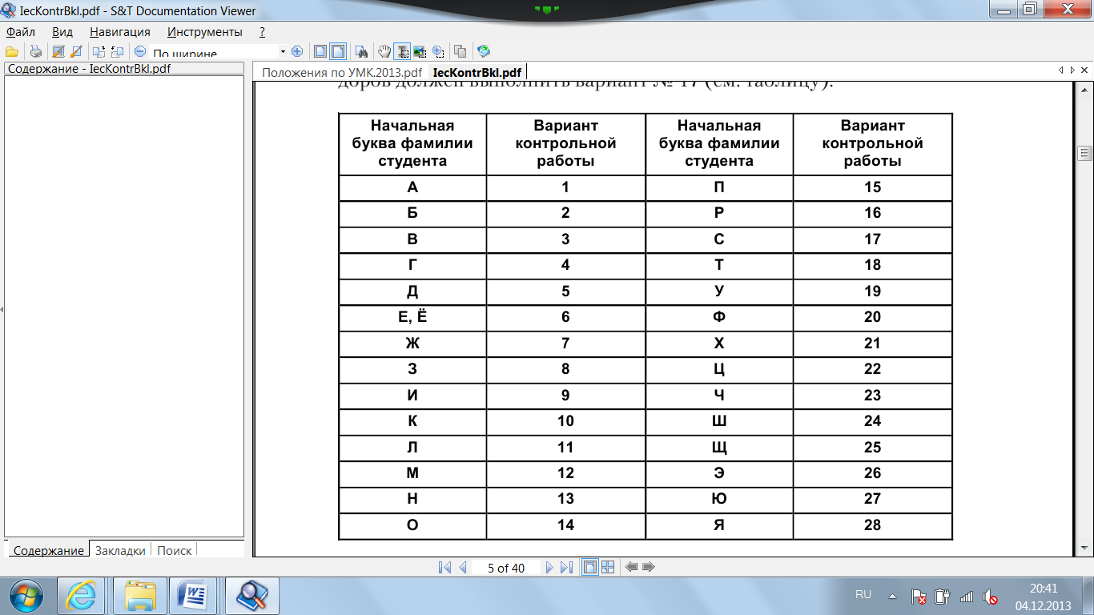Select the image snapshot tool

(420, 51)
